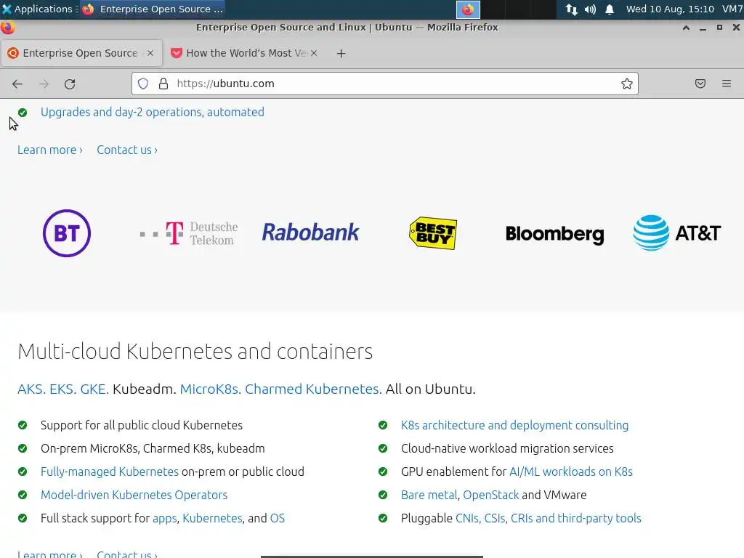The image size is (744, 558).
Task: Click the clock showing Wed 10 Aug
Action: pyautogui.click(x=670, y=9)
